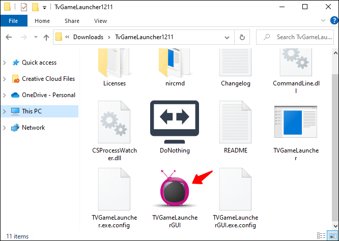Select the README text file icon
The image size is (339, 241).
[235, 122]
